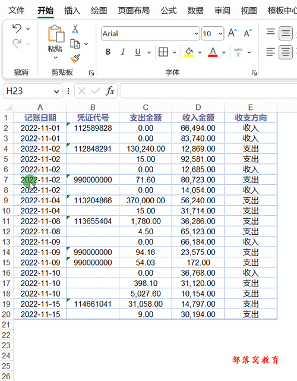
Task: Switch to the 数据 tab
Action: point(195,11)
